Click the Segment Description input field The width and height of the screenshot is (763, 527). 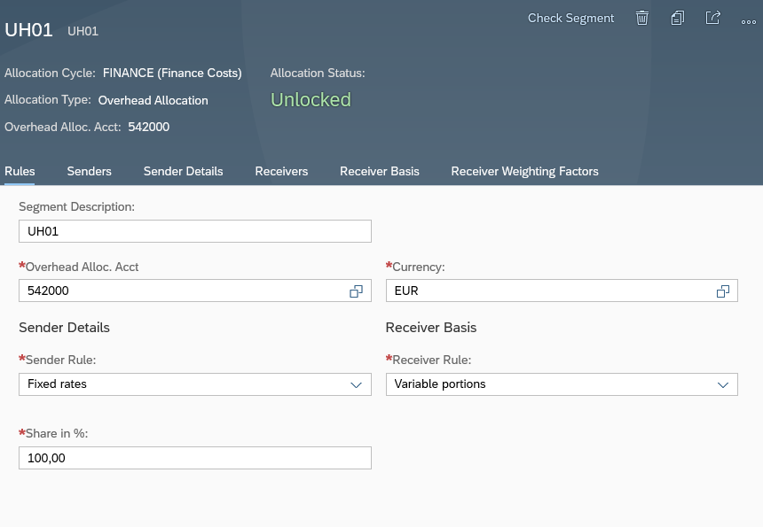194,231
